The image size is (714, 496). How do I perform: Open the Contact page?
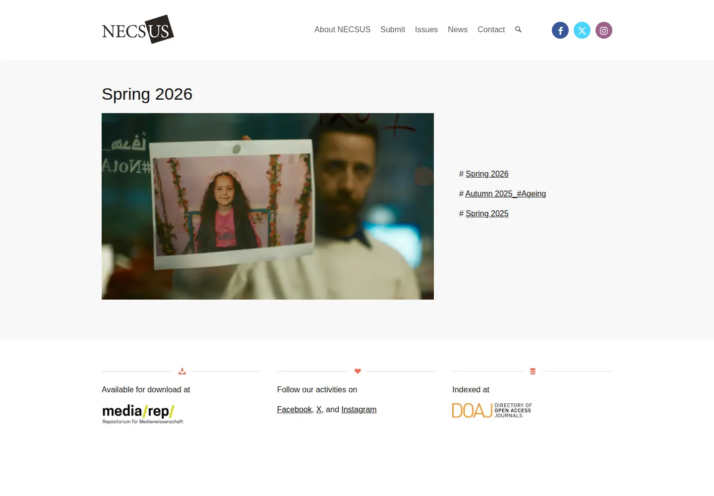(491, 30)
